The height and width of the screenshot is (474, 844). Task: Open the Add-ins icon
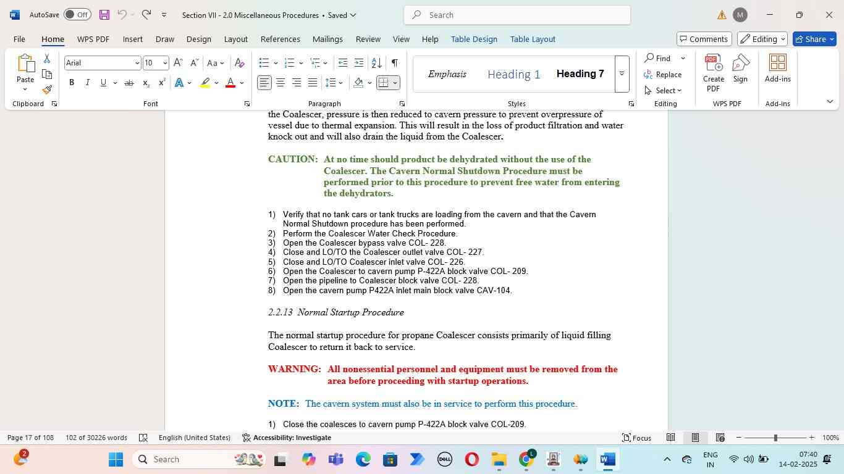[777, 68]
